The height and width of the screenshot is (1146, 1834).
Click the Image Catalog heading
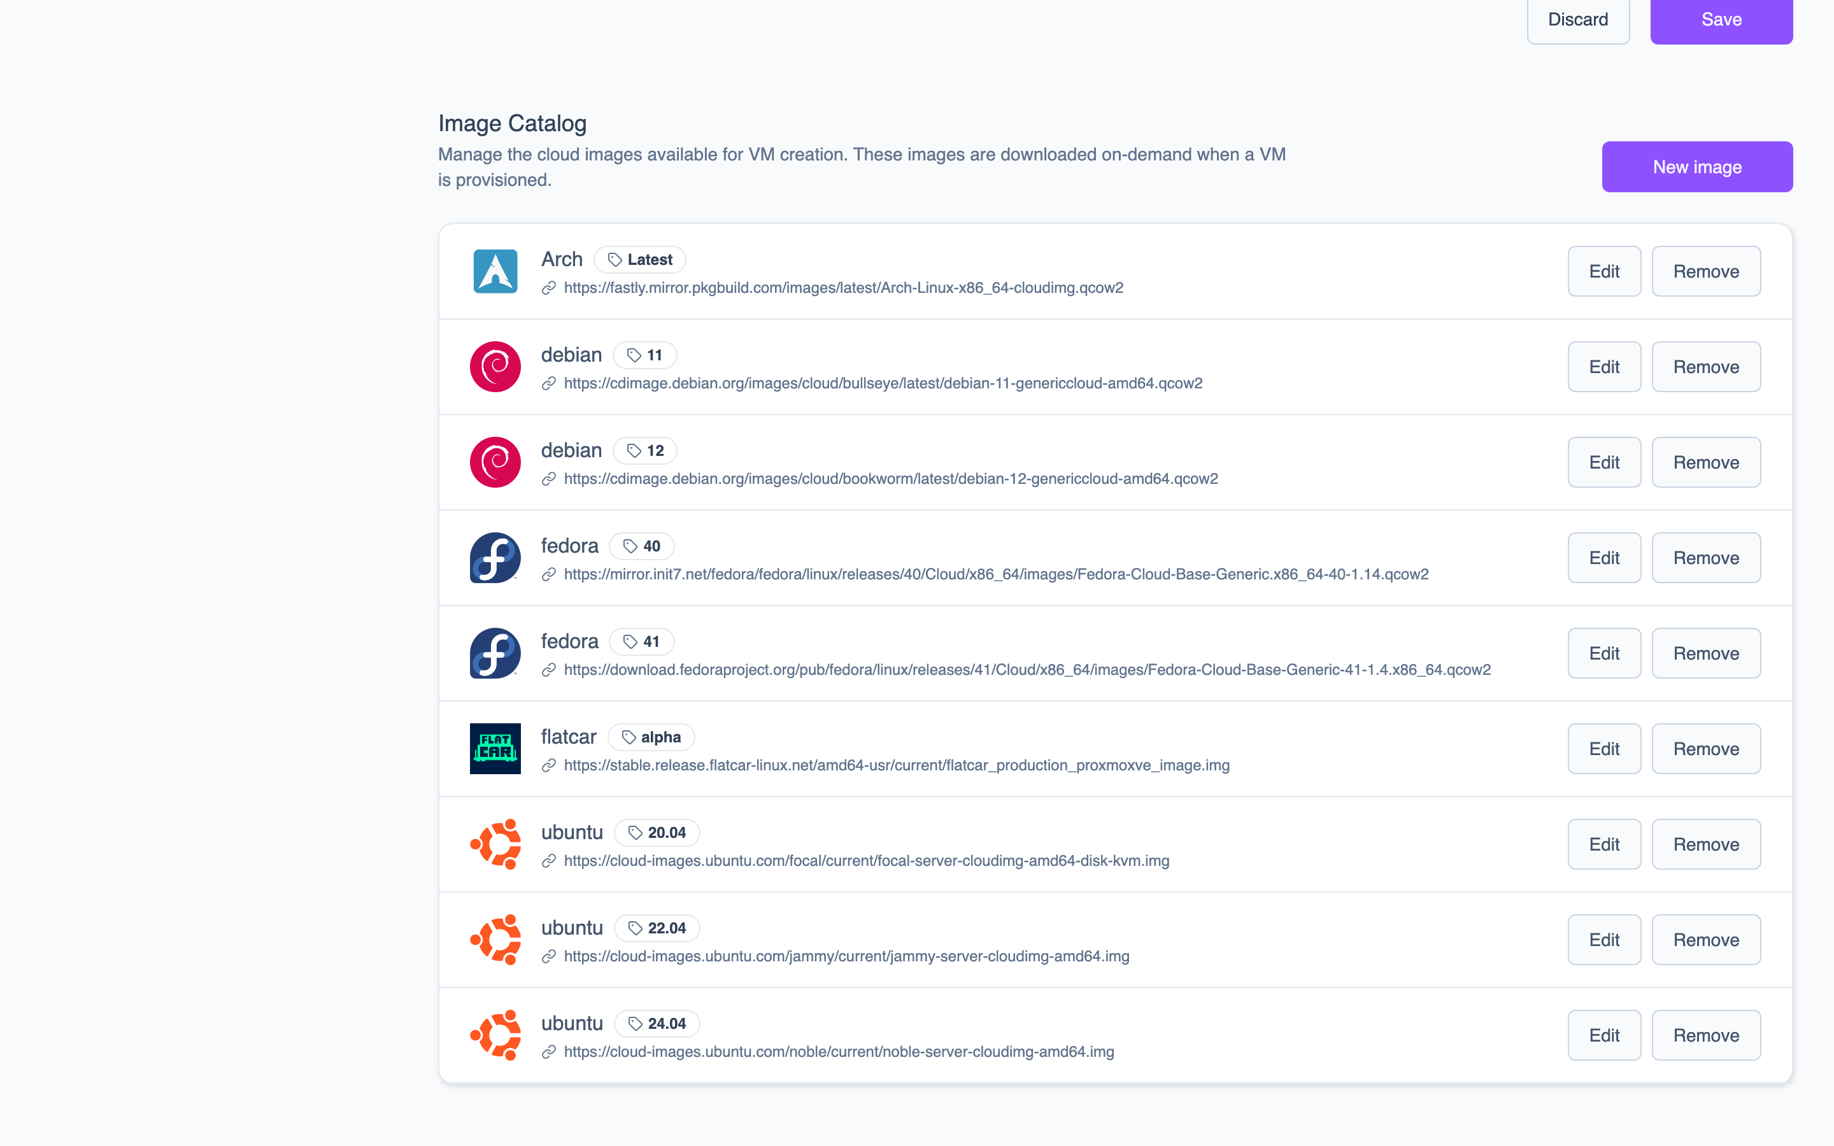click(x=512, y=124)
